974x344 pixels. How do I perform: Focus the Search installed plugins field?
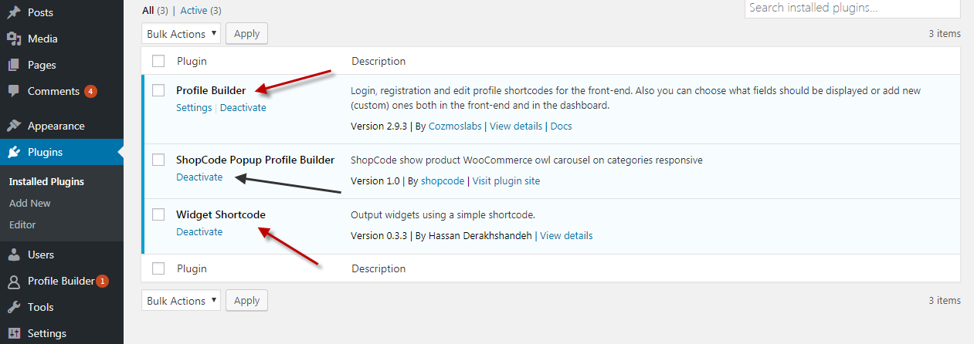[x=852, y=8]
